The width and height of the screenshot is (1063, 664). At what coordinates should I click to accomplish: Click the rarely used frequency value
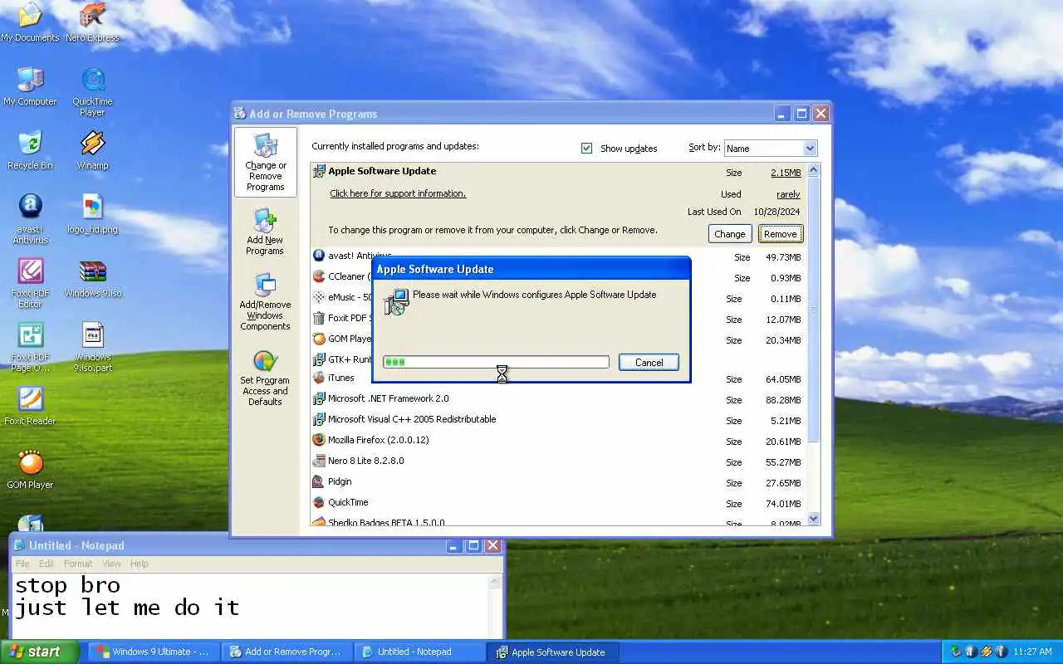[788, 194]
